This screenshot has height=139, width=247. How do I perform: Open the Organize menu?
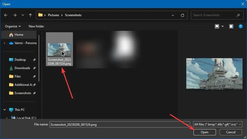(x=13, y=26)
